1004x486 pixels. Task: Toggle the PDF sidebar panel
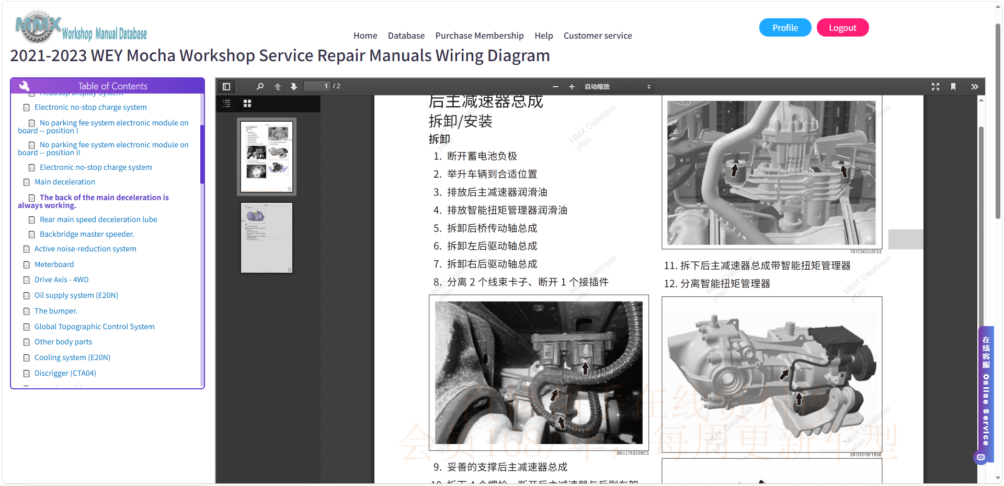pos(226,87)
